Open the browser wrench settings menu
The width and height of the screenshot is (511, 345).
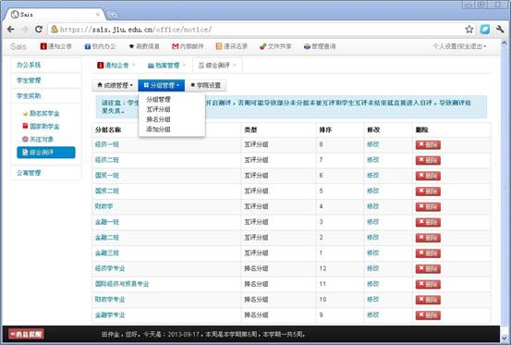(x=500, y=30)
